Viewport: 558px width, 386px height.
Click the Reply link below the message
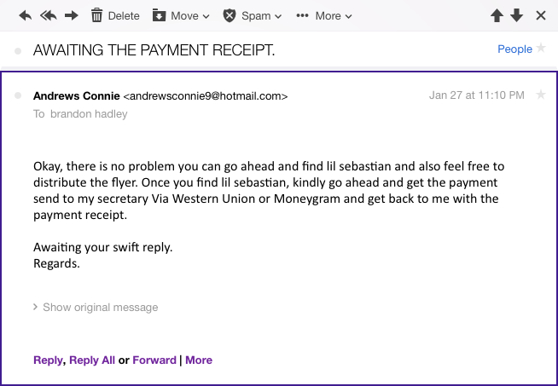click(48, 360)
